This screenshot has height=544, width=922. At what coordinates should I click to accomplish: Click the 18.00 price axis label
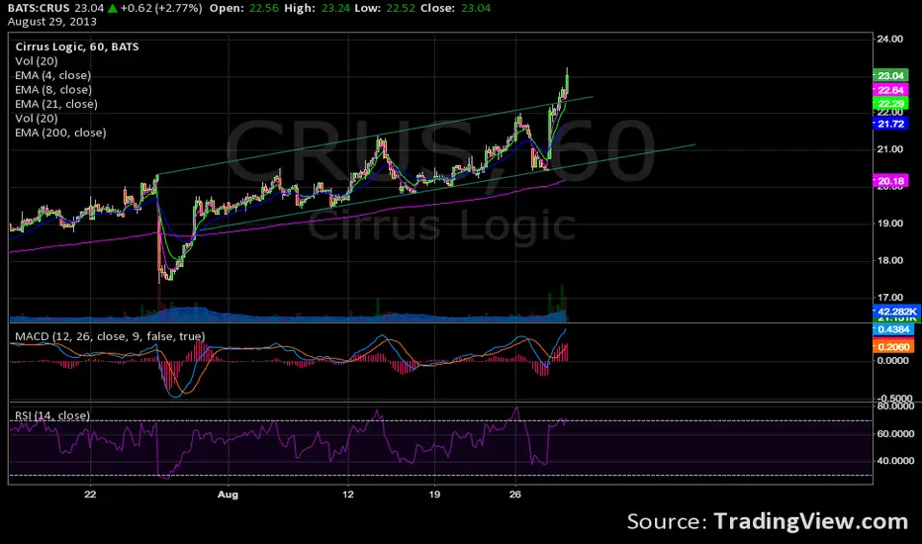(889, 260)
